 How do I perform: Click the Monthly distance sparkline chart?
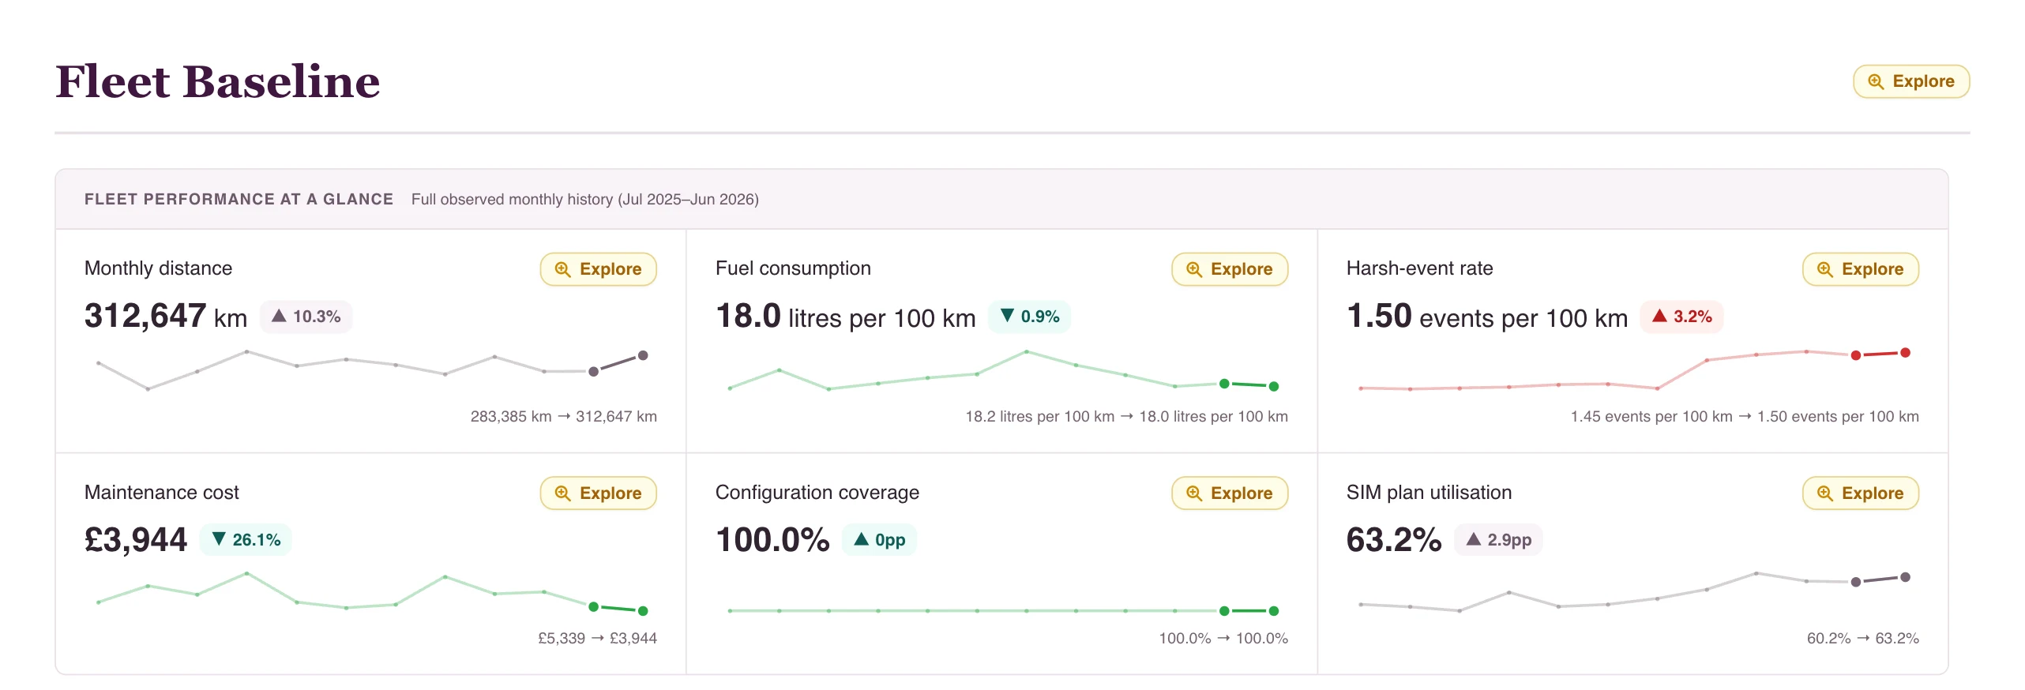coord(370,369)
